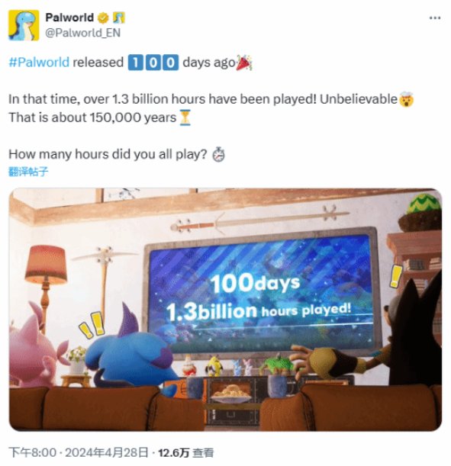The height and width of the screenshot is (466, 451).
Task: Click the blue digit 1 keycap
Action: [x=136, y=63]
